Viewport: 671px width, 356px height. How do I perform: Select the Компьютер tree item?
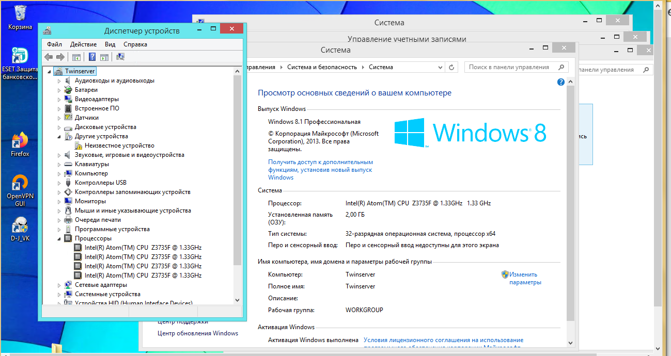(x=91, y=173)
